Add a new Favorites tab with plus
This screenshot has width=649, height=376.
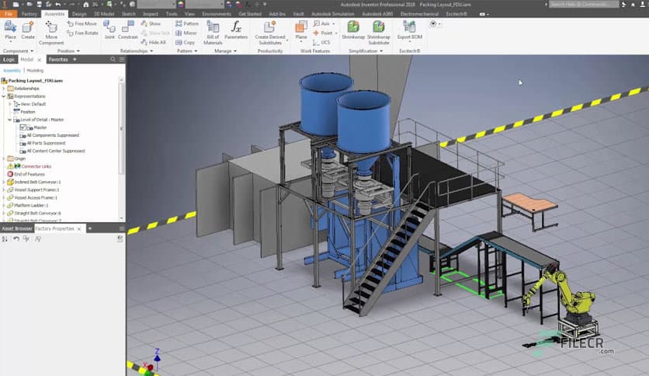[x=75, y=59]
